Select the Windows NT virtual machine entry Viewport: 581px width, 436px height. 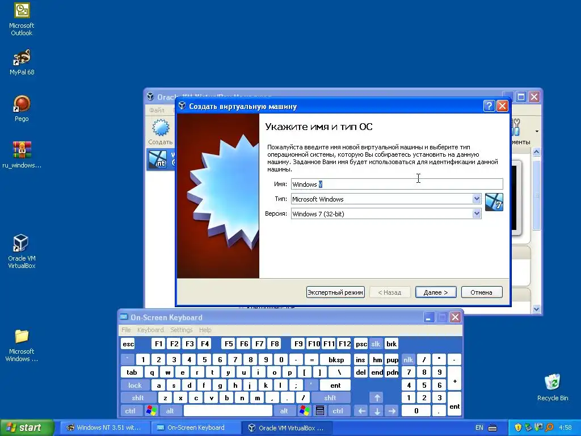click(x=160, y=160)
